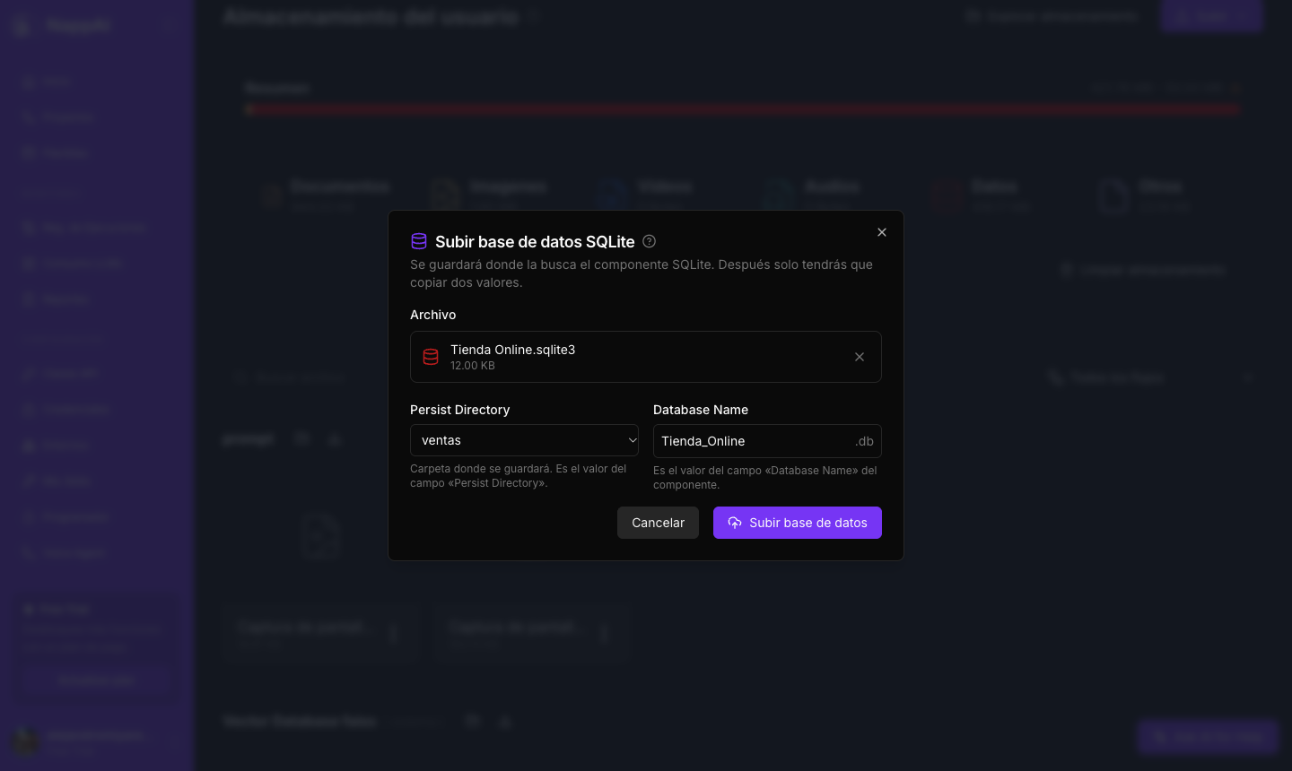Click the Persist Directory label
This screenshot has height=771, width=1292.
point(459,410)
